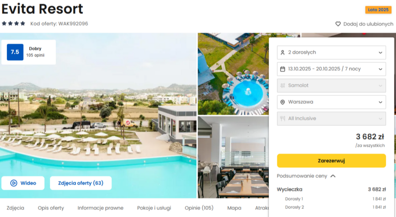Click the location pin icon beside Warszawa
The width and height of the screenshot is (396, 217).
pos(283,102)
